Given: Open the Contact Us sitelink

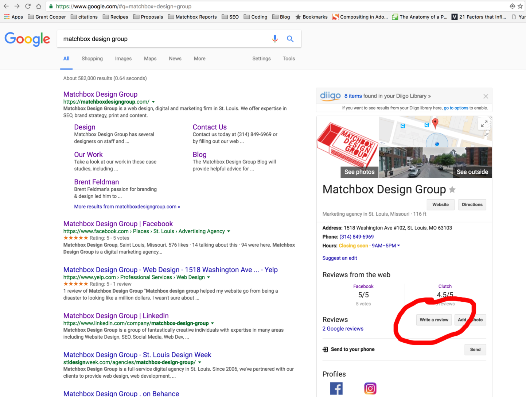Looking at the screenshot, I should point(210,127).
